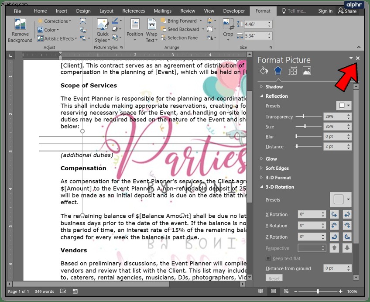Toggle the Keep text flat checkbox
This screenshot has height=302, width=370.
click(268, 258)
